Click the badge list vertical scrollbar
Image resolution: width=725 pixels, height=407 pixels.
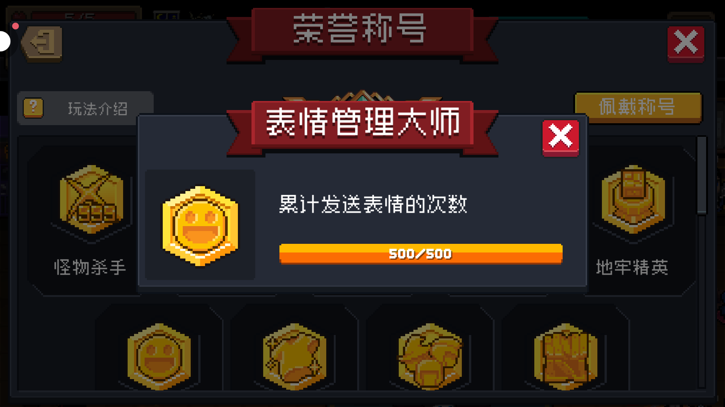click(x=702, y=176)
